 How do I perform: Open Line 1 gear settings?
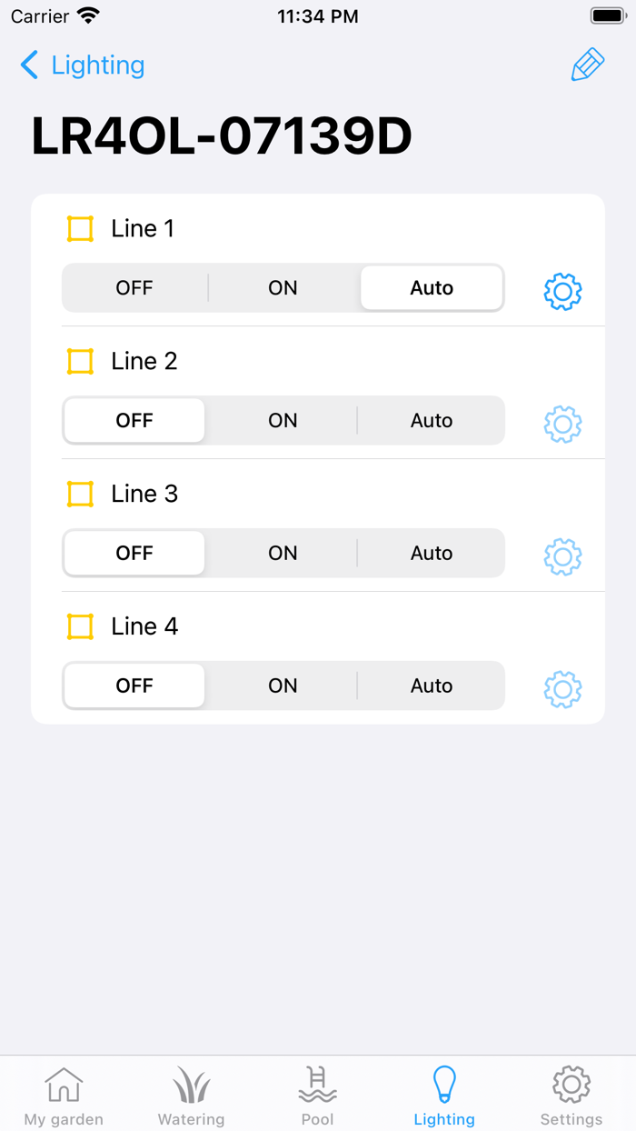562,291
